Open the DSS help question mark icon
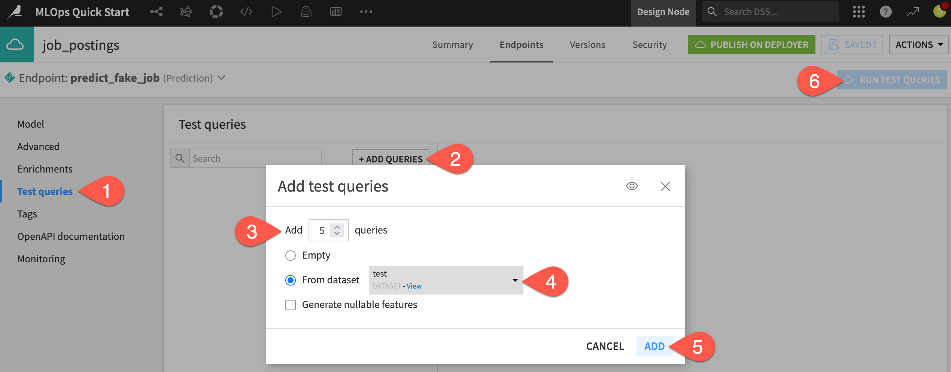951x372 pixels. [885, 12]
